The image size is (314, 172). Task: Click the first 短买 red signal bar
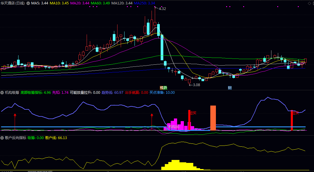pyautogui.click(x=189, y=120)
